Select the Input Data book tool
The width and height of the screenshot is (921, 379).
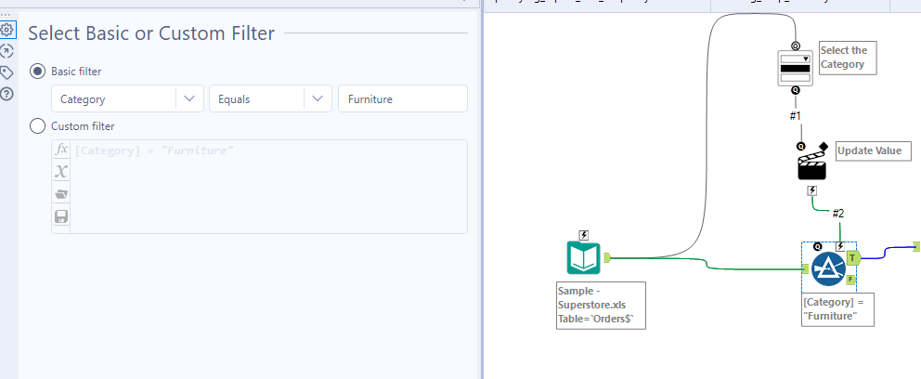coord(583,258)
